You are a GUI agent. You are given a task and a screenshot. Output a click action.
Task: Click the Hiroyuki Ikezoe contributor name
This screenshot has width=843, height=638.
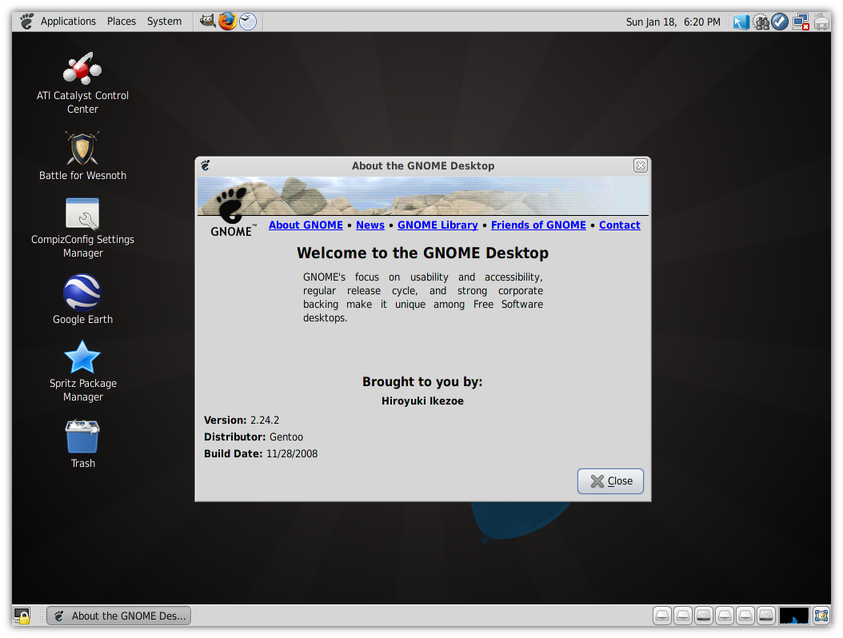pyautogui.click(x=422, y=401)
